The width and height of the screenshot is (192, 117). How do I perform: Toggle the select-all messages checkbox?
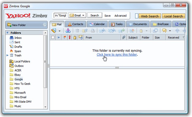tap(53, 37)
